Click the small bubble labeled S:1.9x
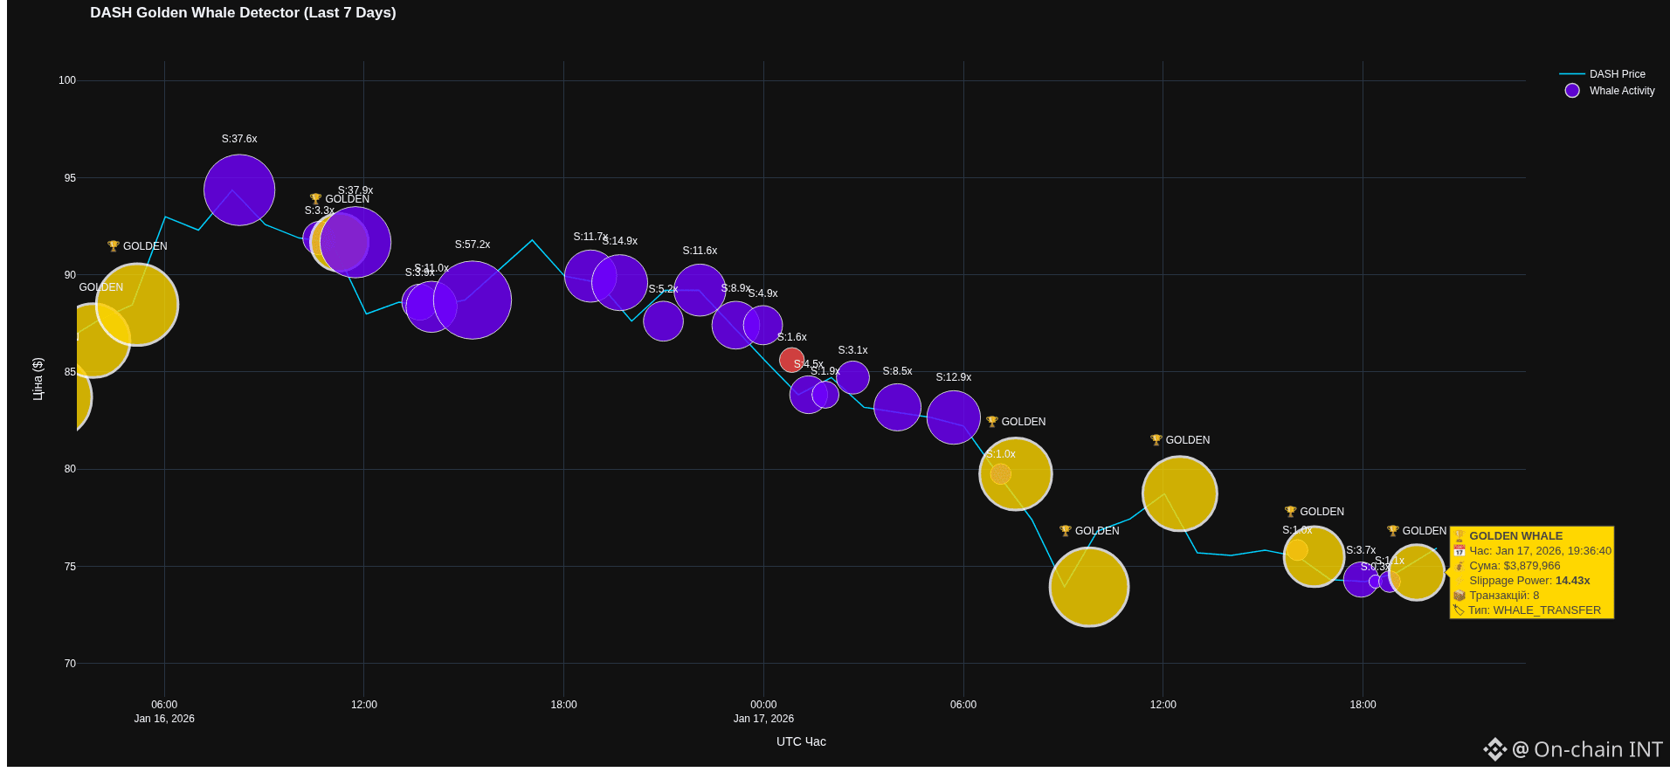1670x772 pixels. coord(825,395)
